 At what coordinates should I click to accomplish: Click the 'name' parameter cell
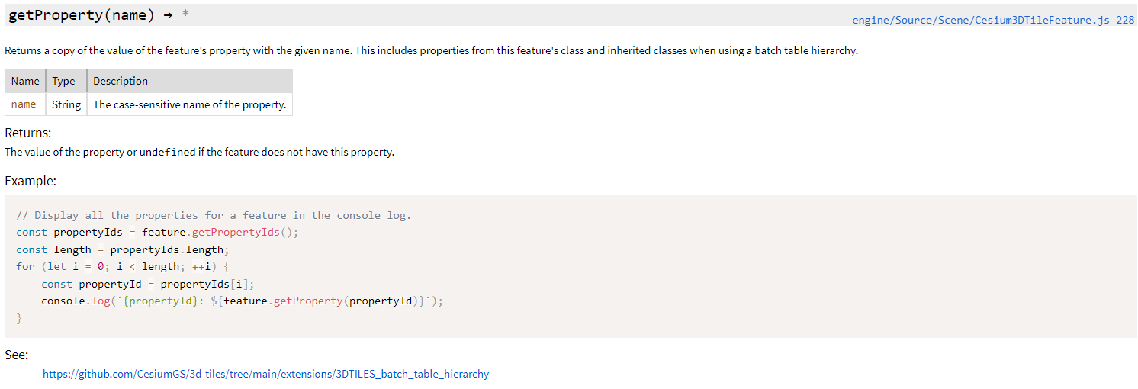point(25,104)
